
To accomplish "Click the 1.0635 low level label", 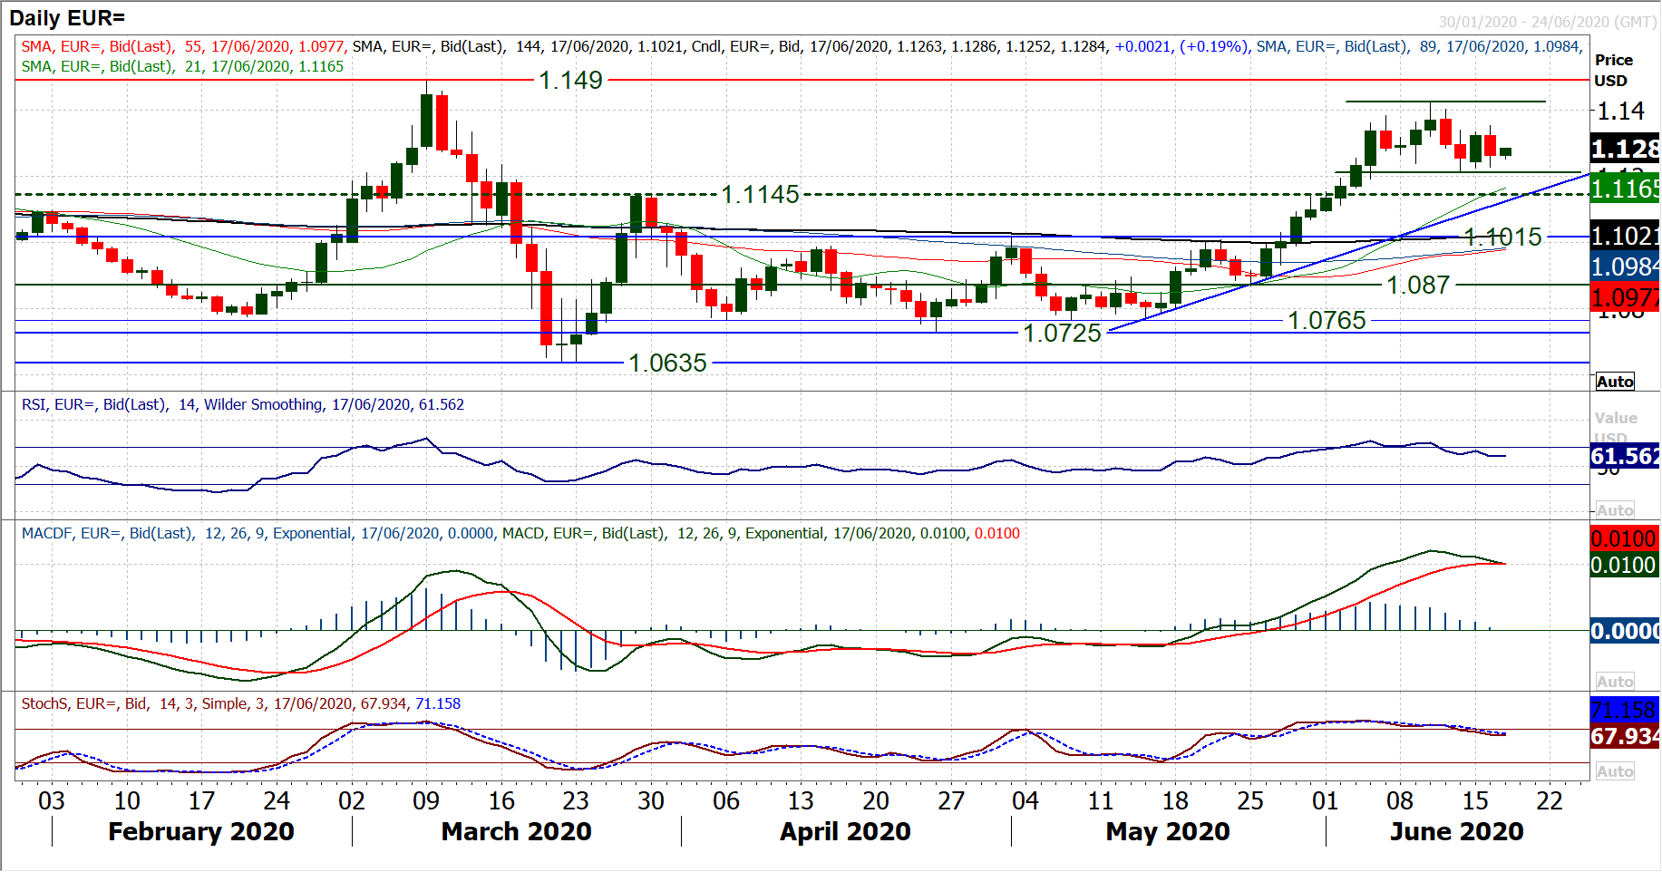I will coord(667,363).
